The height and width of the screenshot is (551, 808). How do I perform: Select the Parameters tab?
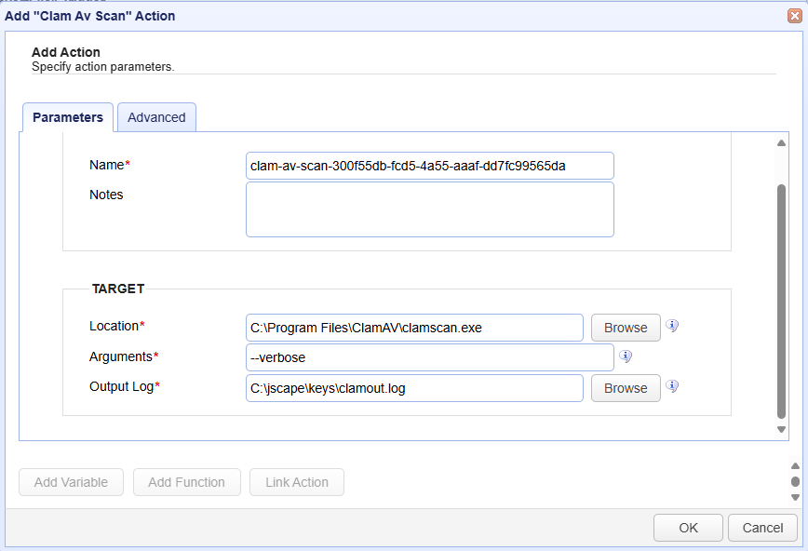[x=68, y=117]
